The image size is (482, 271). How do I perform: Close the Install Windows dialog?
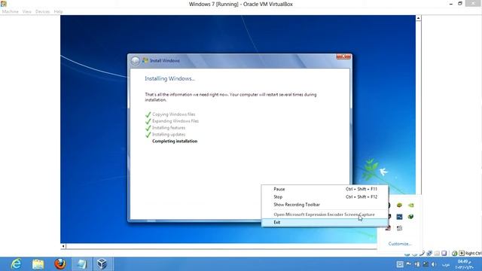coord(343,57)
